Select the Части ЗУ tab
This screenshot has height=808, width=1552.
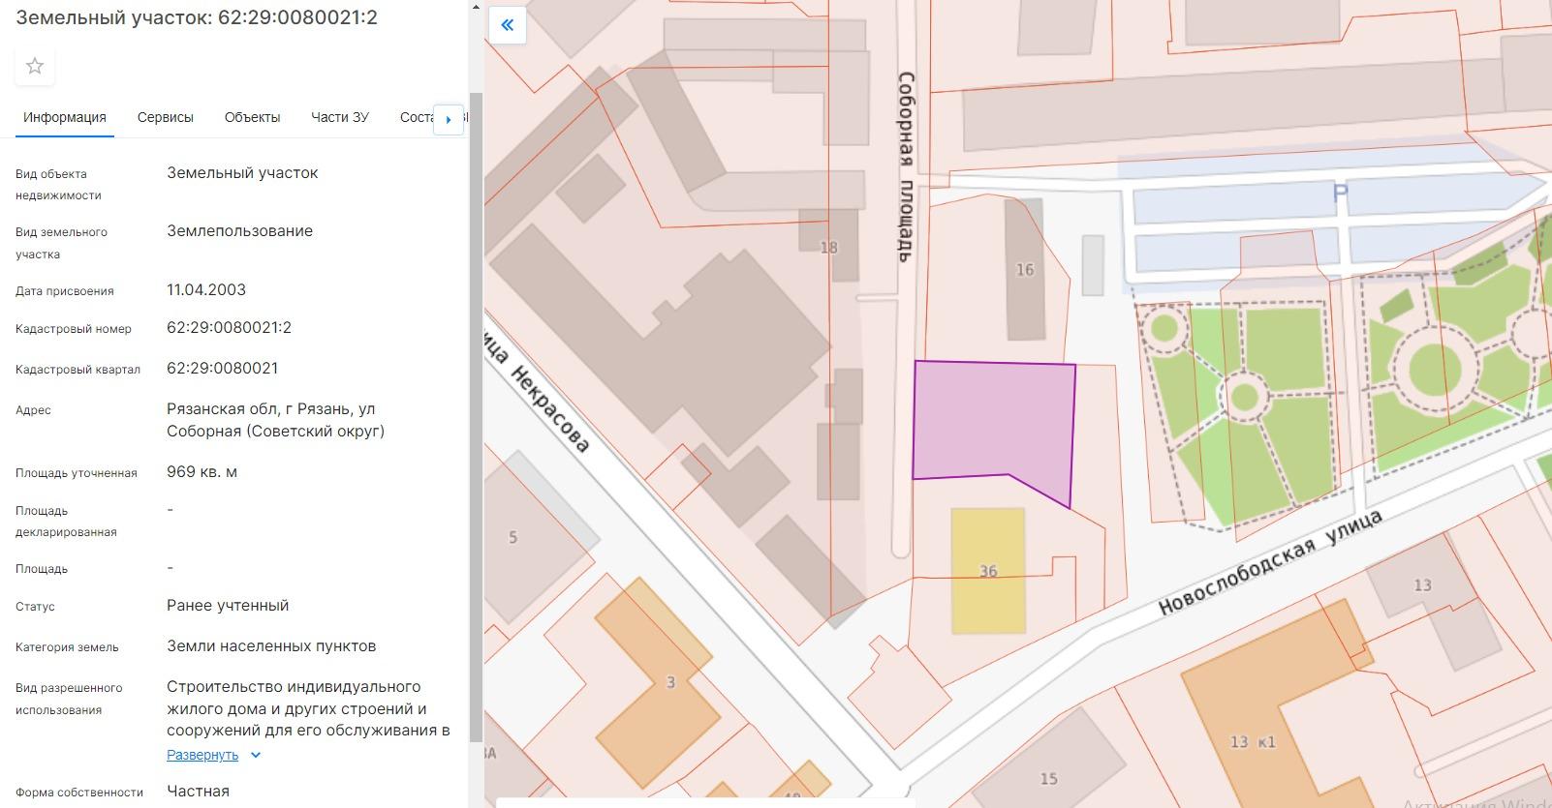(x=340, y=117)
